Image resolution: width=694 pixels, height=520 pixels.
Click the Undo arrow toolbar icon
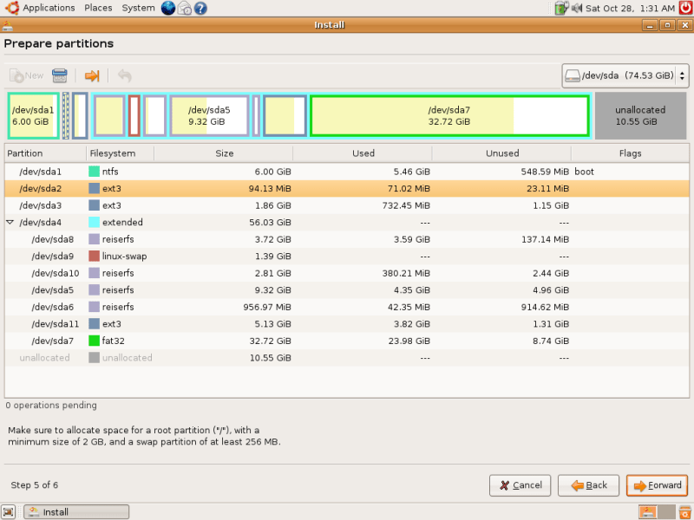(125, 75)
